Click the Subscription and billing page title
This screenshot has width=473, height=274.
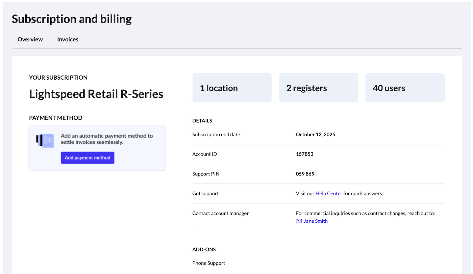72,19
